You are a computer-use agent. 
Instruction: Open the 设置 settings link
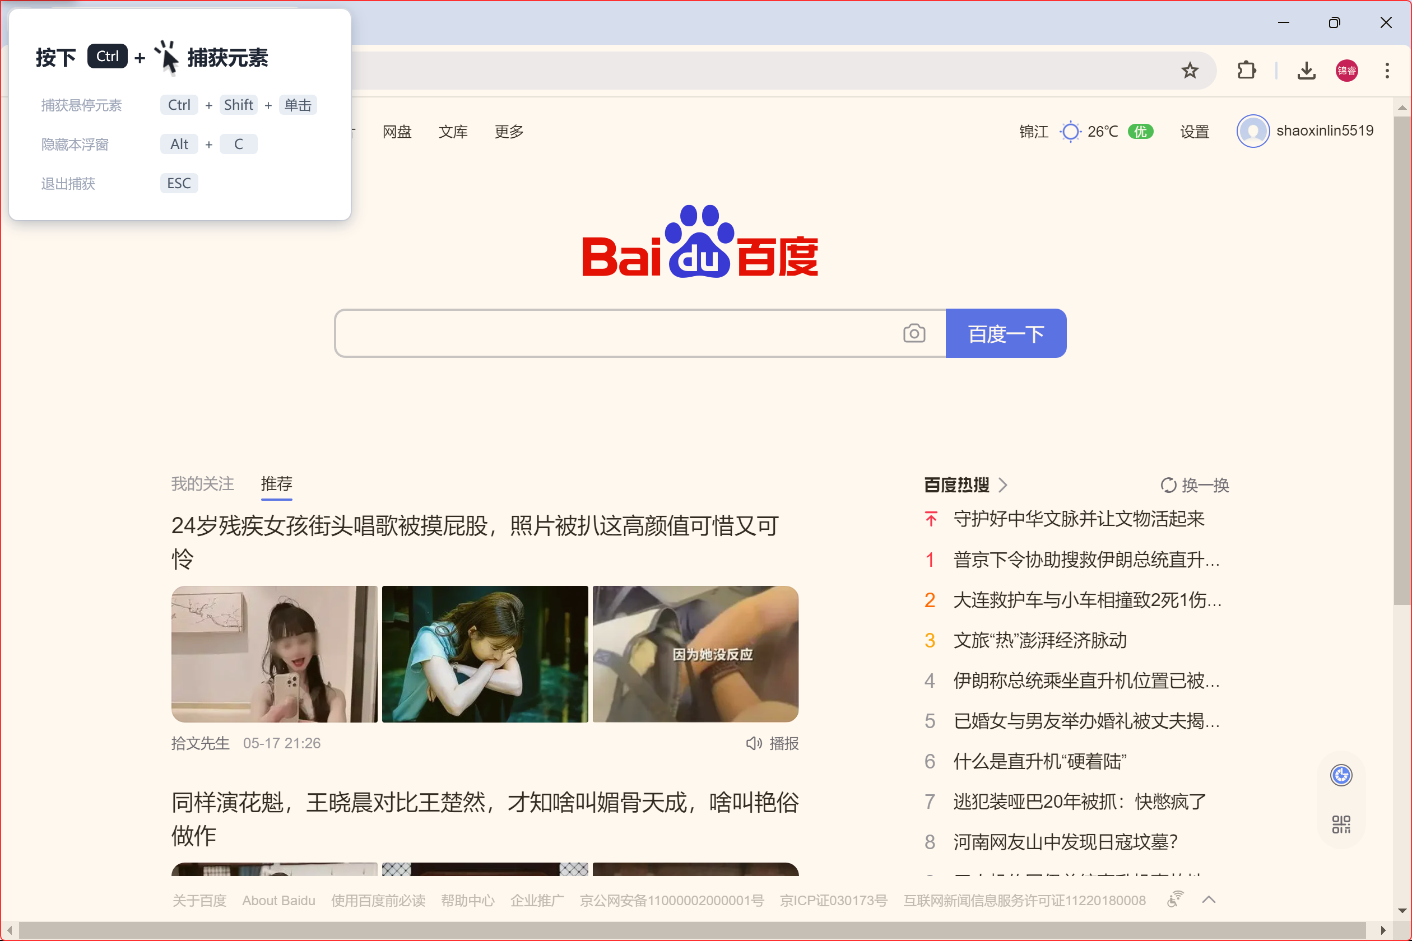(x=1194, y=132)
